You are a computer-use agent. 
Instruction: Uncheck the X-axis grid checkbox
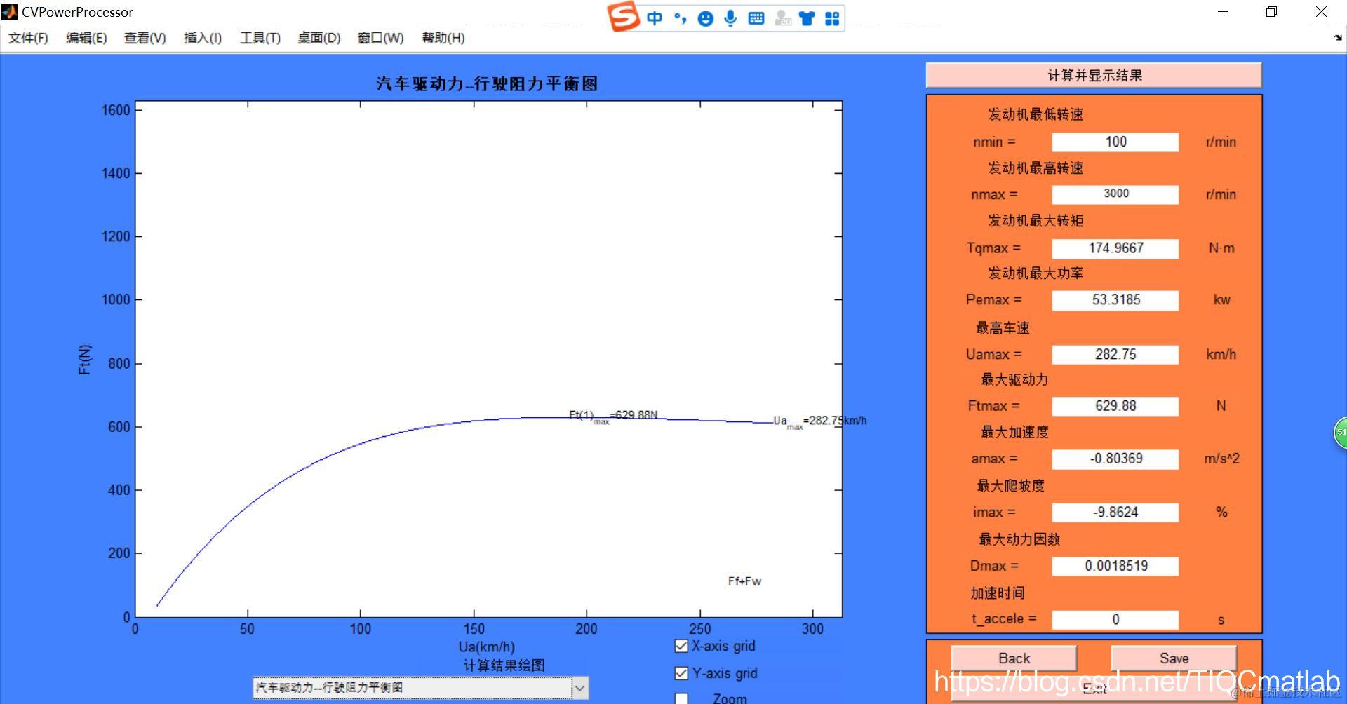[x=681, y=646]
